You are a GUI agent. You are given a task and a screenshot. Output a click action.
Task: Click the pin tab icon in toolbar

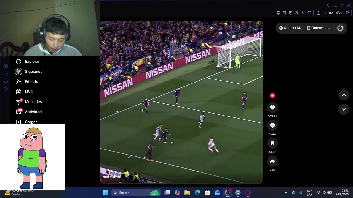click(x=278, y=13)
